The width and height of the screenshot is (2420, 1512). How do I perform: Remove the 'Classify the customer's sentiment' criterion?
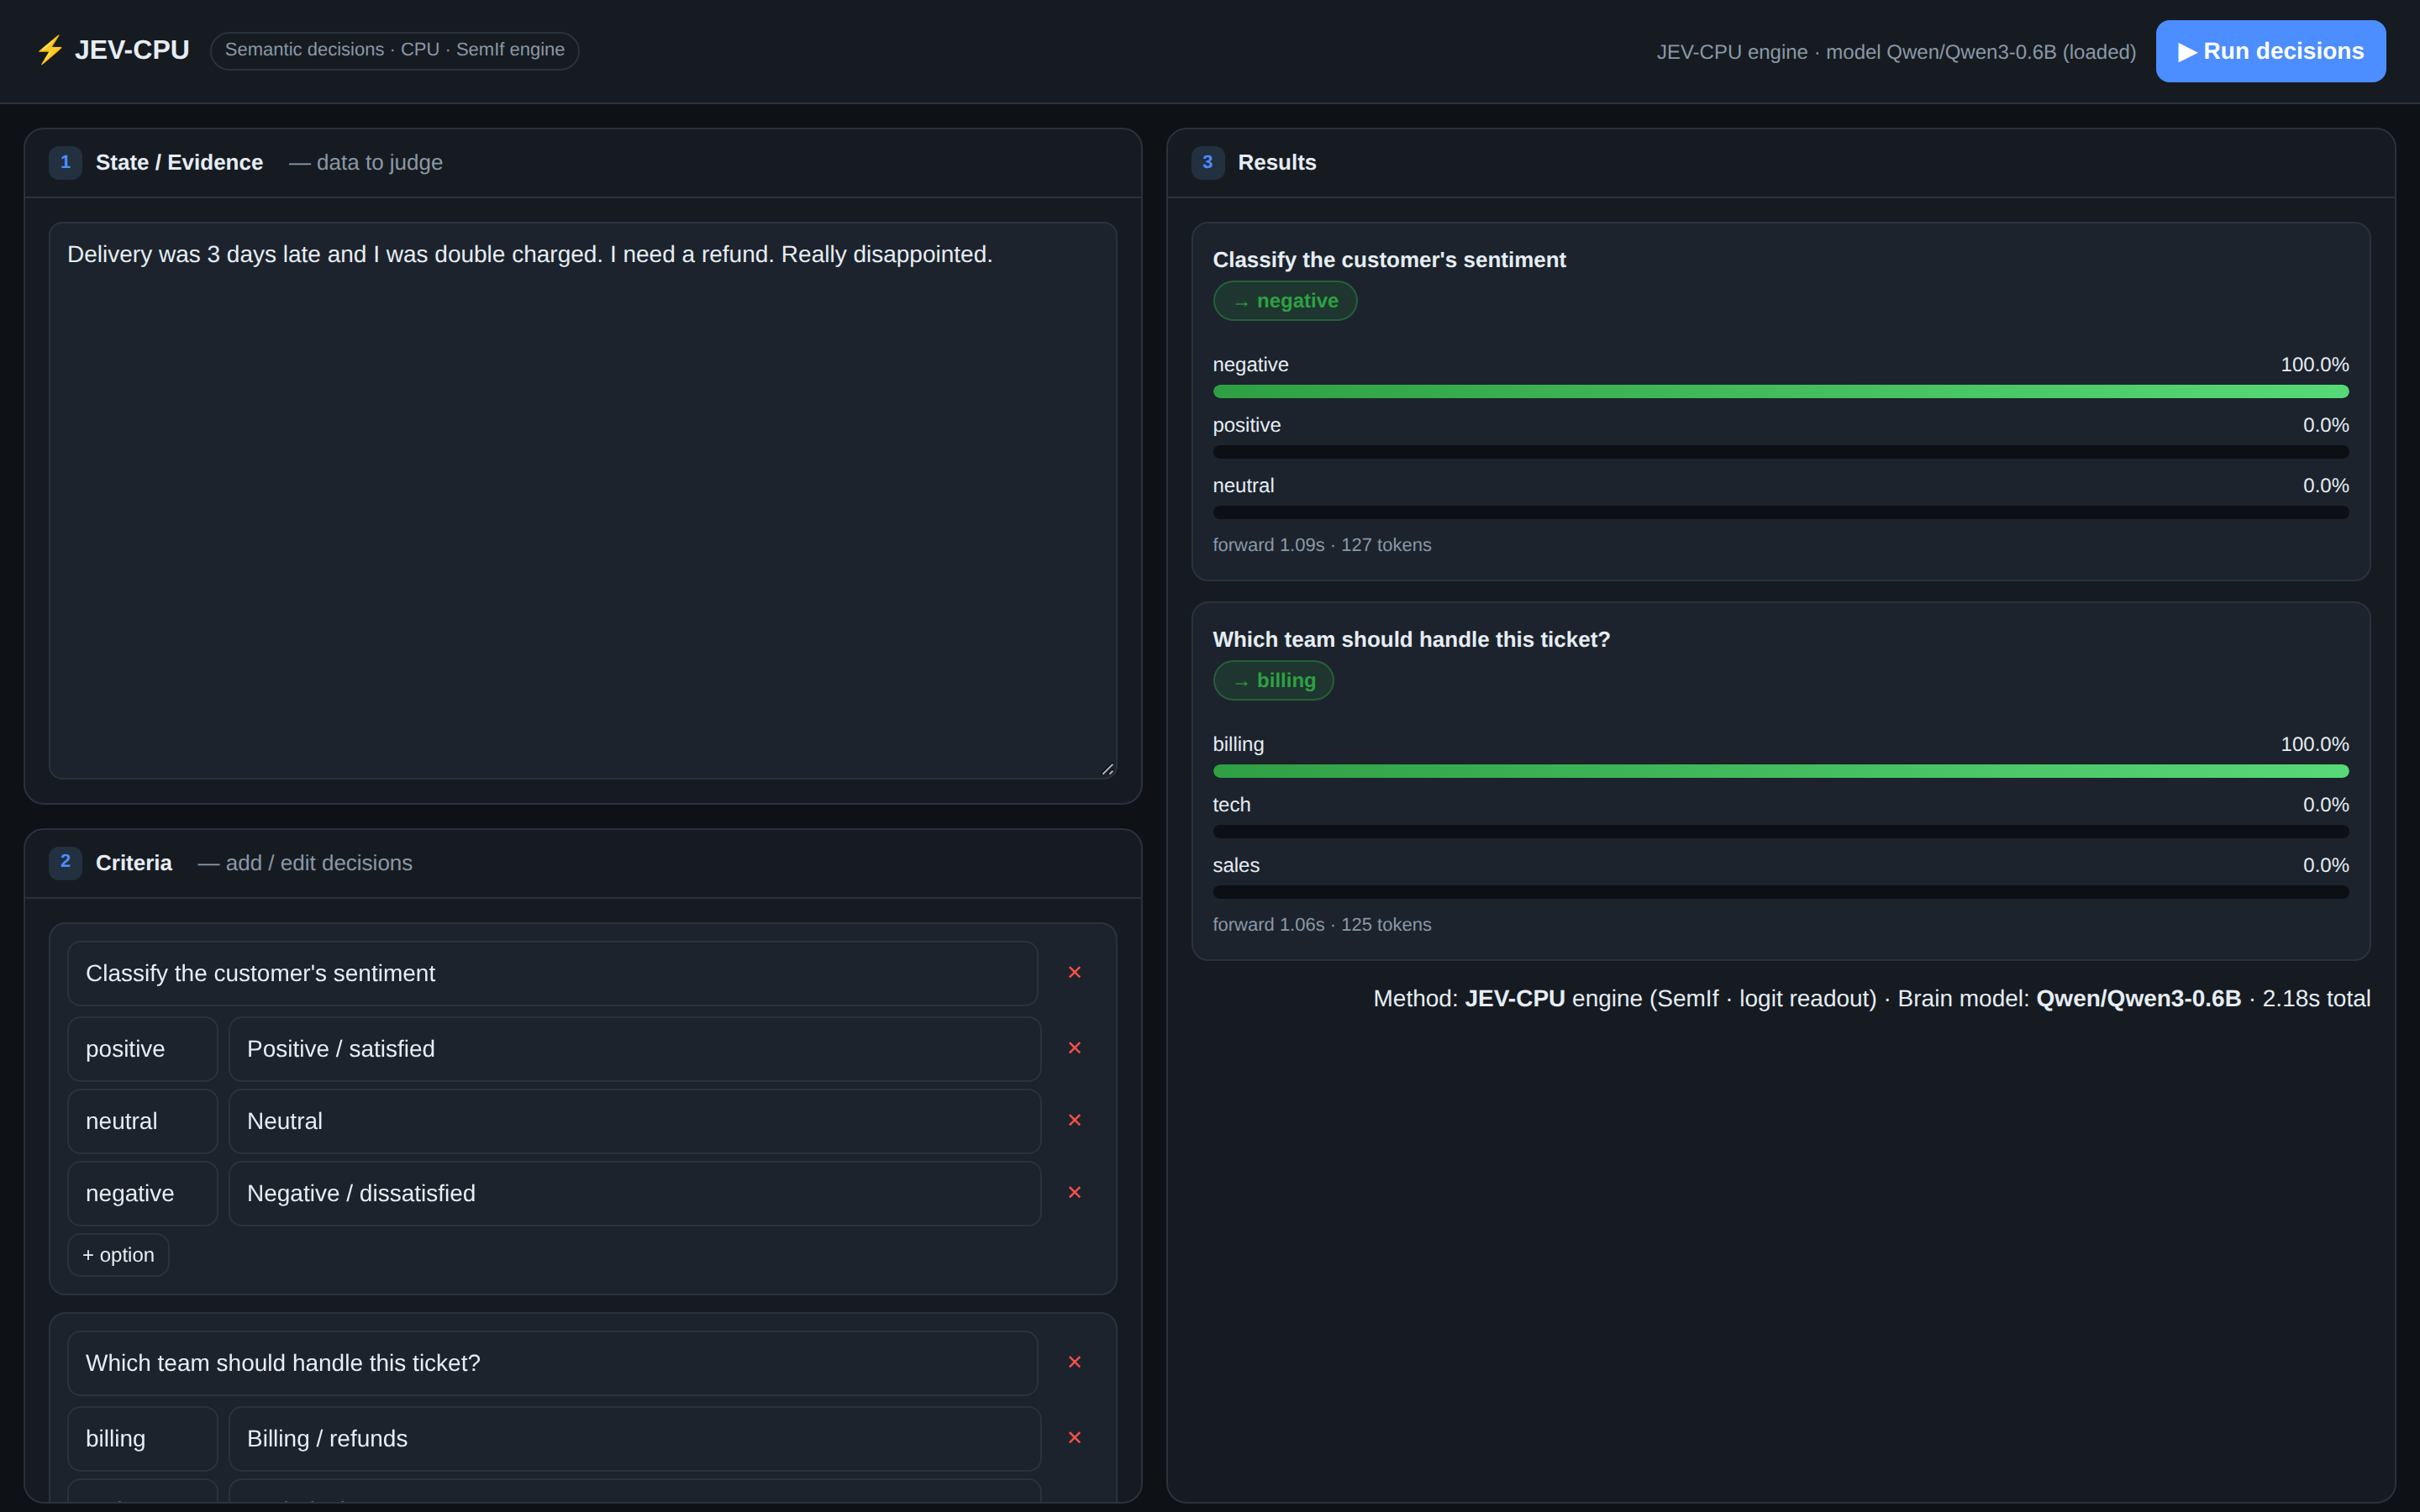pos(1075,972)
